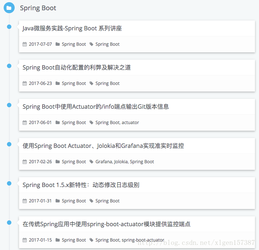Open post 'Java微服务实践-Spring Boot 系列讲座'
Viewport: 259px width, 250px height.
(72, 29)
